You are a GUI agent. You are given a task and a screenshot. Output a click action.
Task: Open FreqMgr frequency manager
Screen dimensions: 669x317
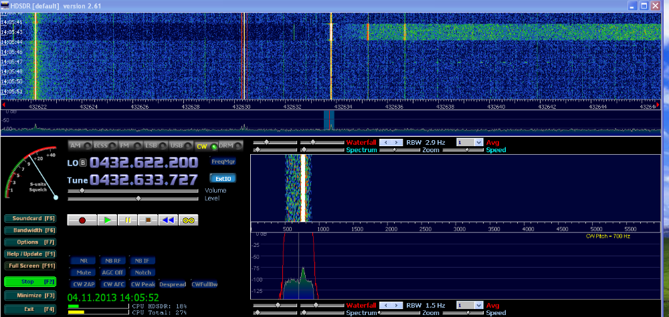(223, 162)
